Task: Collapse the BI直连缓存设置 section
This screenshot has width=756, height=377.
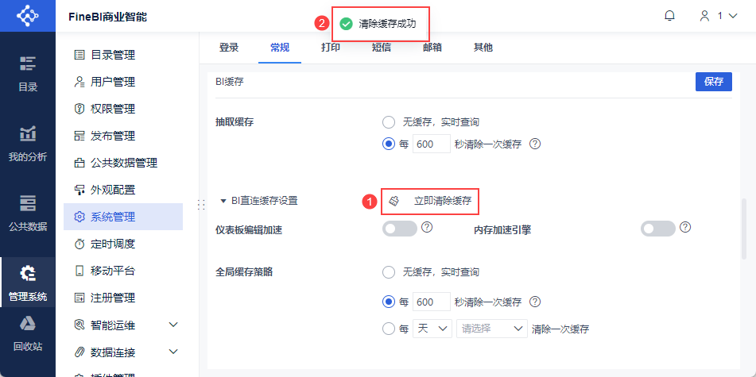Action: 223,201
